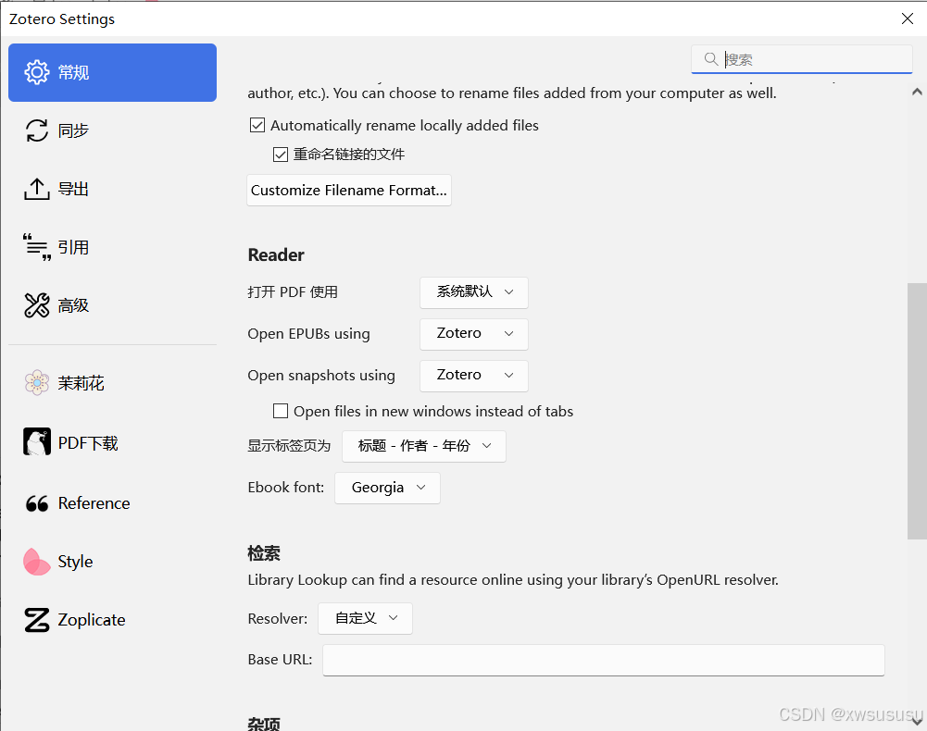Screen dimensions: 927x731
Task: Disable the 重命名链接的文件 option
Action: [281, 154]
